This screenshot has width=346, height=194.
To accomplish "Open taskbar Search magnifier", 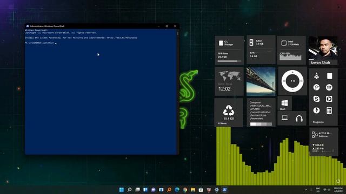I will [130, 190].
